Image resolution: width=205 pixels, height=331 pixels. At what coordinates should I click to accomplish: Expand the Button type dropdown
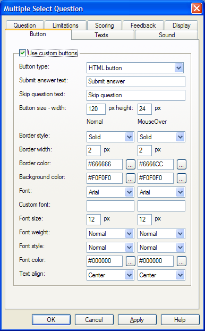point(135,68)
